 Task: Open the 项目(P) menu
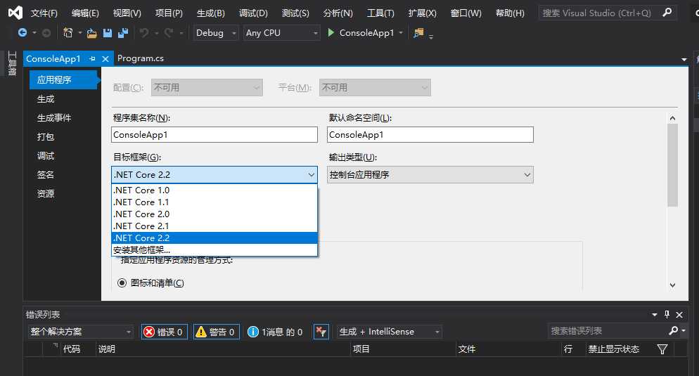[169, 13]
